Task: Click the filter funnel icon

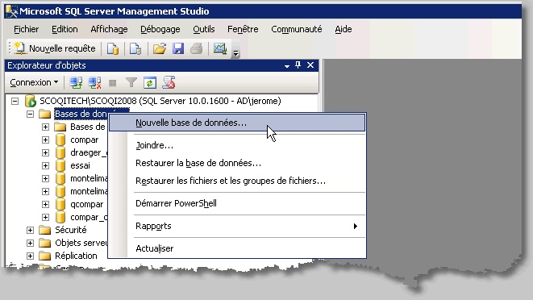Action: click(x=131, y=82)
